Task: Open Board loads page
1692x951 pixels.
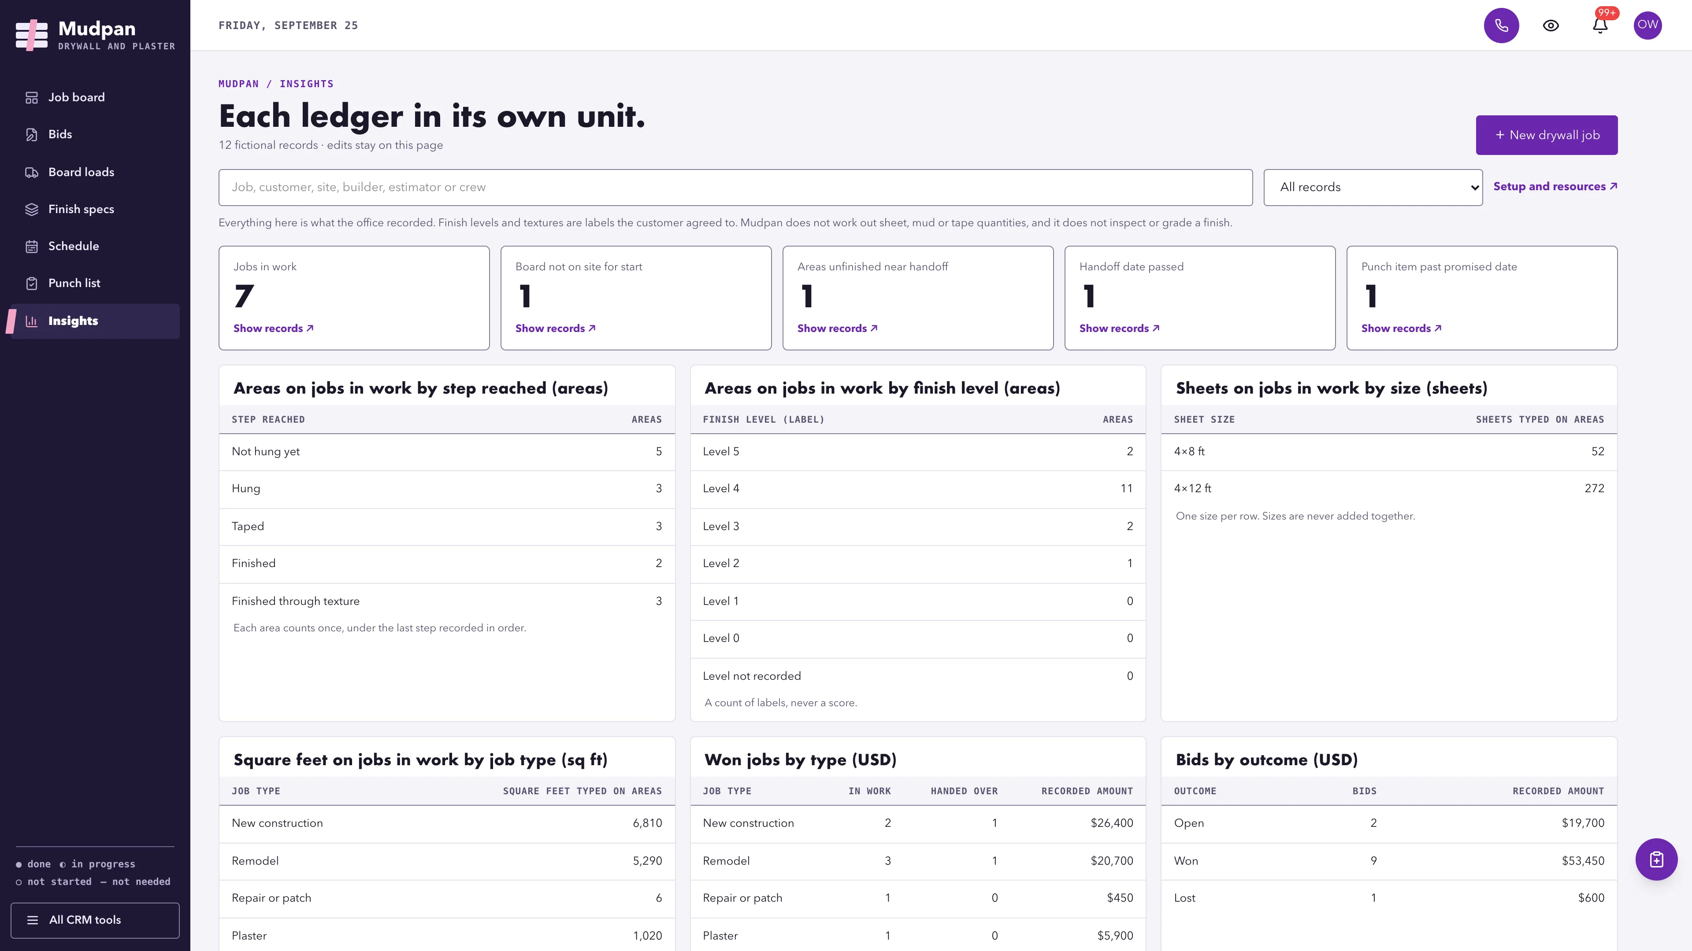Action: coord(95,172)
